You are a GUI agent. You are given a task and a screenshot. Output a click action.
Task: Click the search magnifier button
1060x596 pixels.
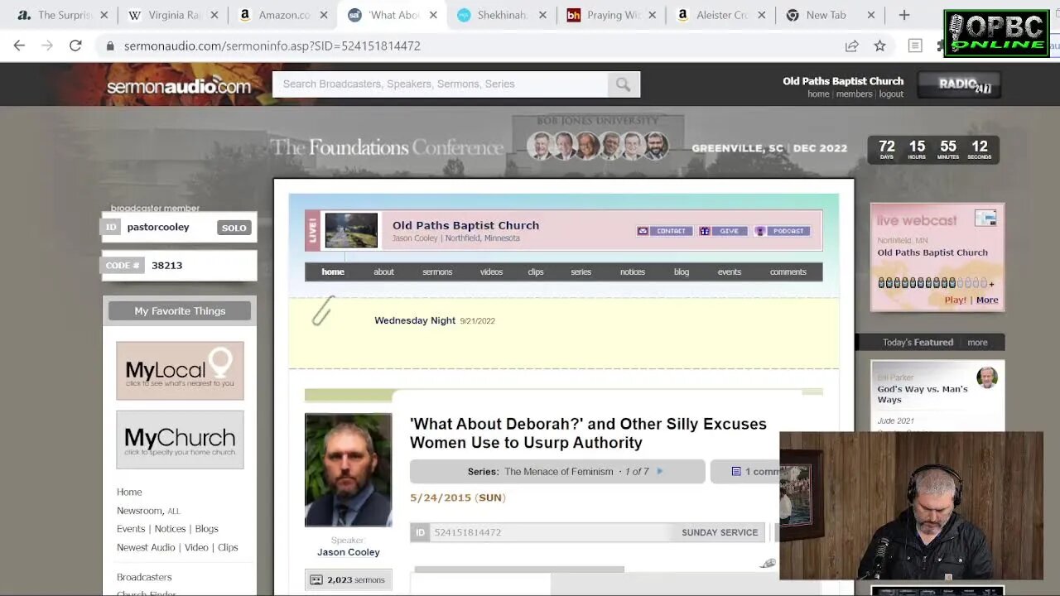(x=623, y=84)
